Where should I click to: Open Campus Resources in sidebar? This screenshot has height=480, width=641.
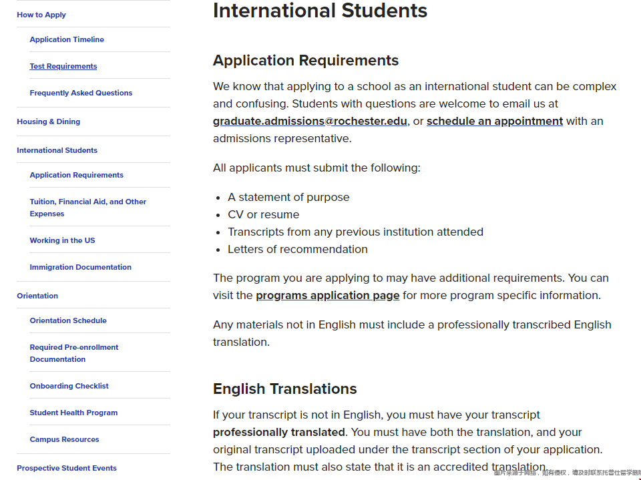tap(64, 439)
